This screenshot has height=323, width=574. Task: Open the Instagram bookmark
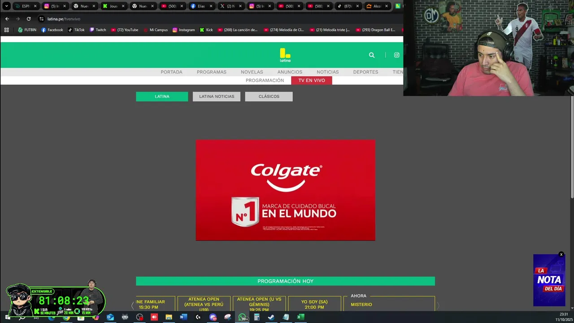(x=183, y=30)
